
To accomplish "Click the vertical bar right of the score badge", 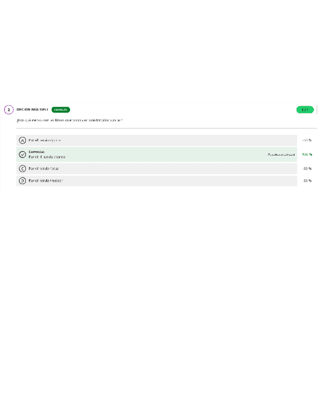I will (x=317, y=110).
